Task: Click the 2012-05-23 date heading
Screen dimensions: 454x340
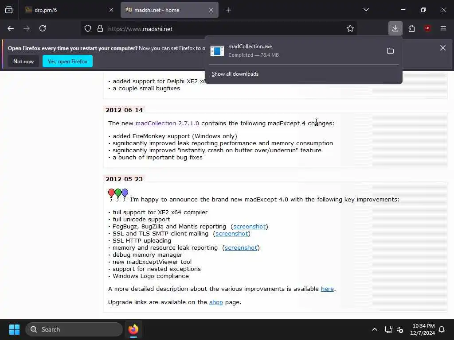Action: point(124,179)
